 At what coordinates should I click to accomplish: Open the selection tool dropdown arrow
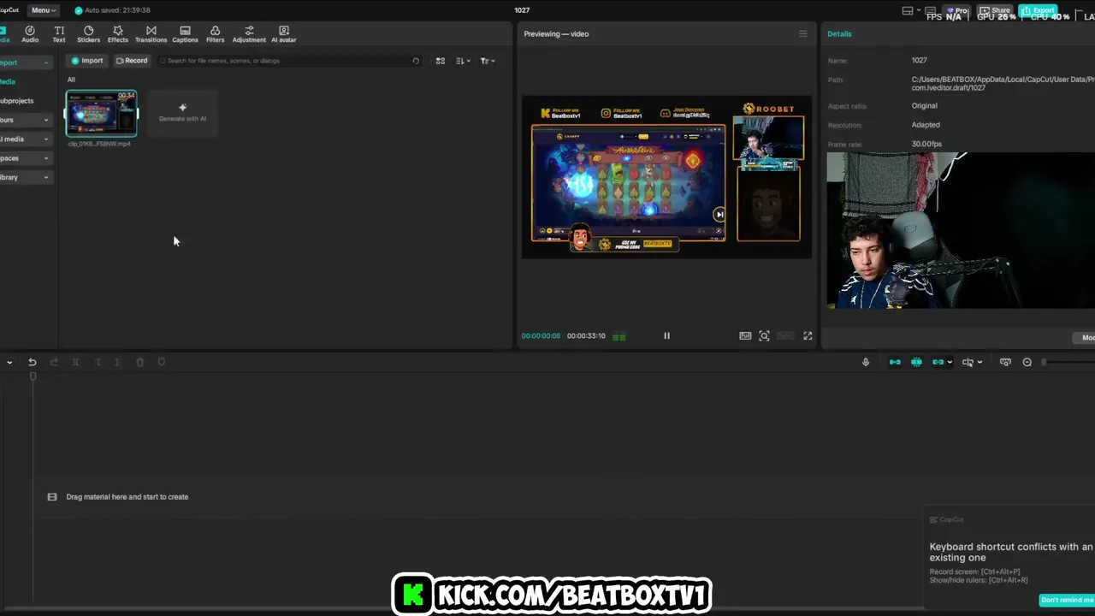tap(9, 362)
